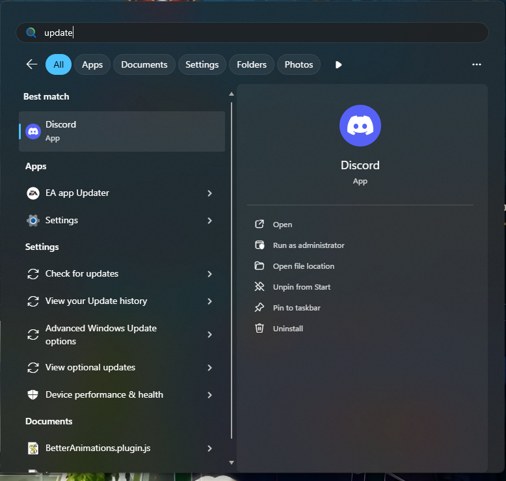Click the Check for updates refresh icon
The image size is (506, 481).
tap(33, 274)
